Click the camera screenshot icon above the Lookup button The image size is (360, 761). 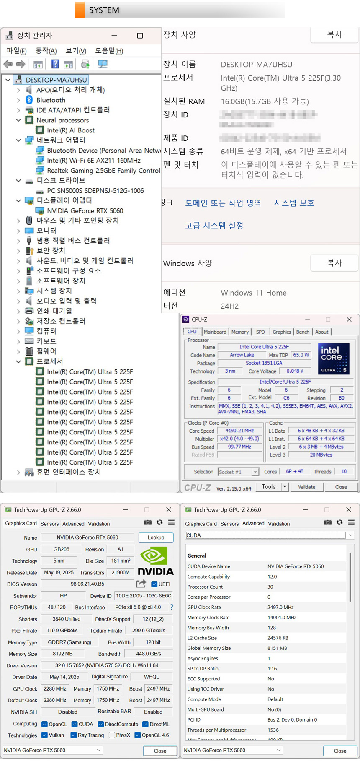[x=148, y=522]
